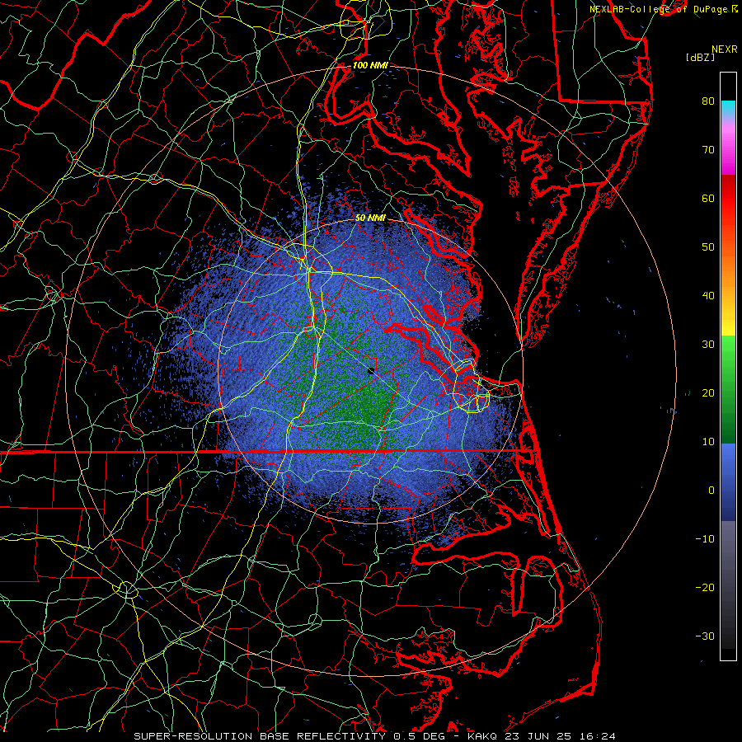Click the cyan segment of the color bar
Image resolution: width=742 pixels, height=742 pixels.
[x=728, y=108]
